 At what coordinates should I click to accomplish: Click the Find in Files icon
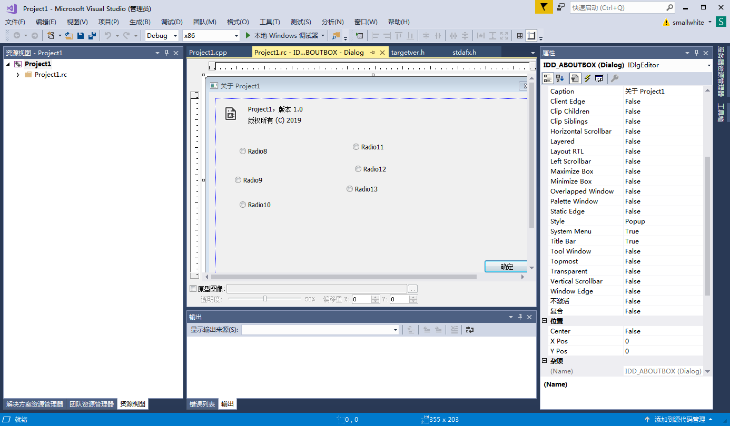(336, 36)
